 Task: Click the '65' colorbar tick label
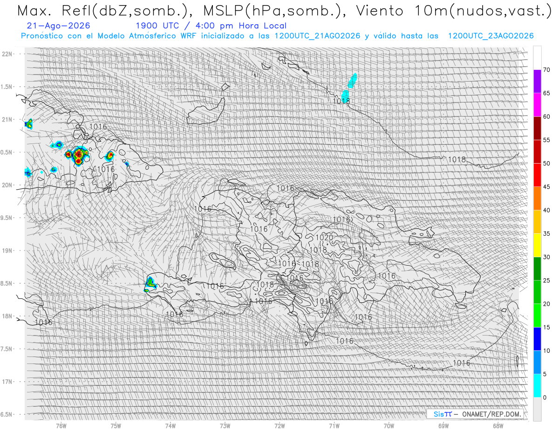click(x=546, y=93)
